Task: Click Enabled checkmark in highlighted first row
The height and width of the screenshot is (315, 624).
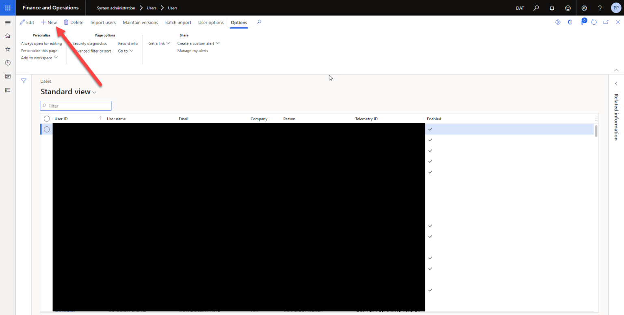Action: pos(430,129)
